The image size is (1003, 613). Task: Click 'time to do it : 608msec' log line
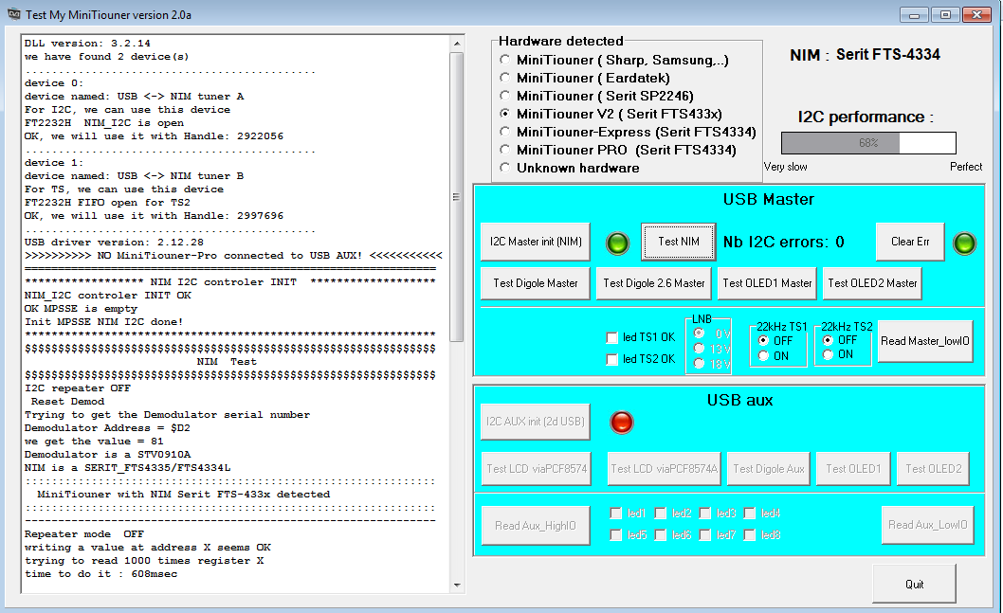101,574
